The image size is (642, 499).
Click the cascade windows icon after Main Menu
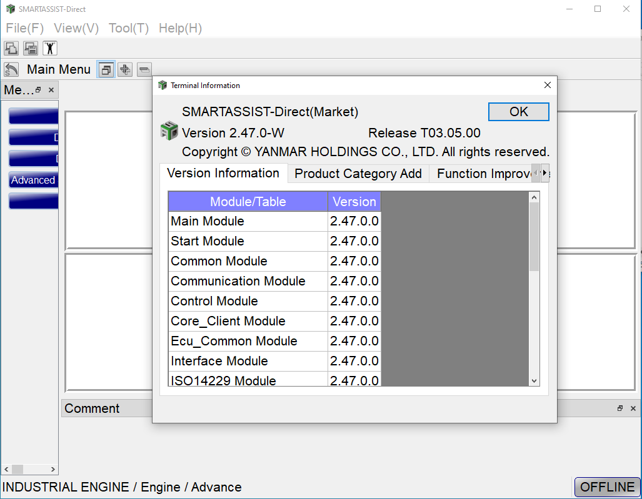(x=106, y=69)
